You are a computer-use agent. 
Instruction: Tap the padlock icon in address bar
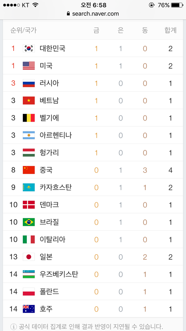coord(68,14)
